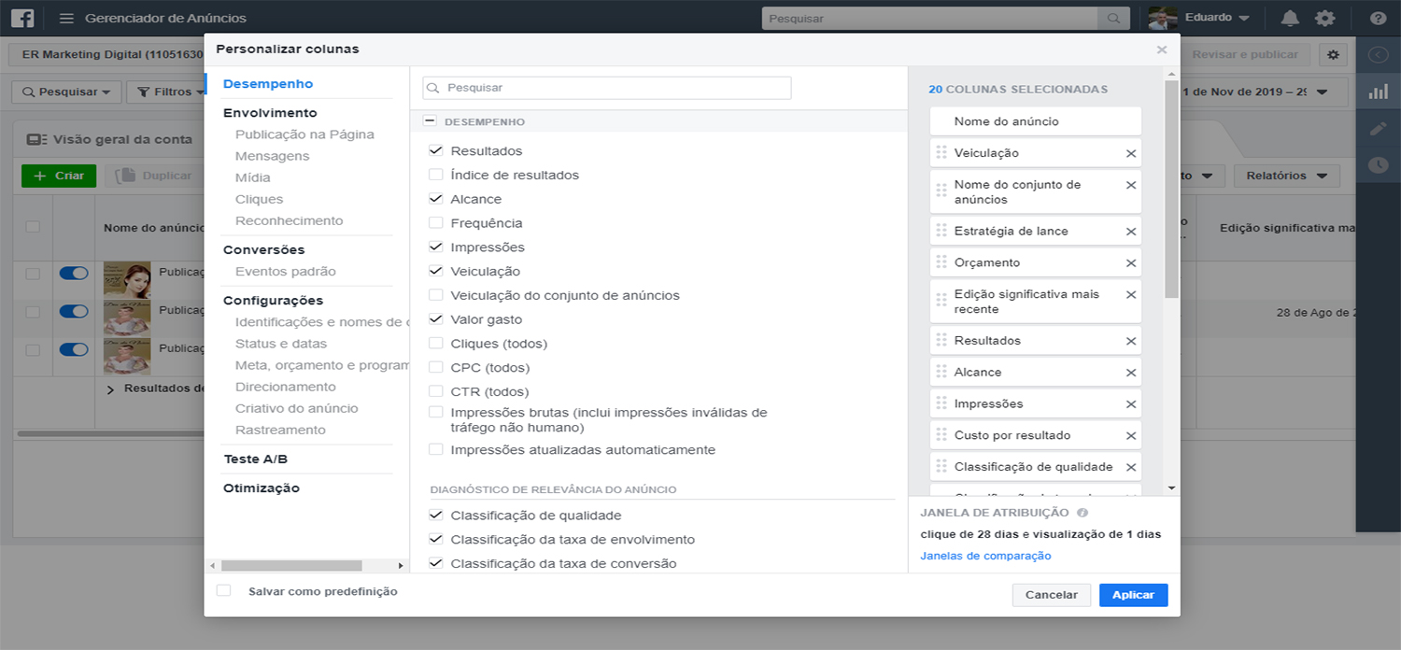1401x650 pixels.
Task: Enable the Frequência checkbox
Action: tap(436, 223)
